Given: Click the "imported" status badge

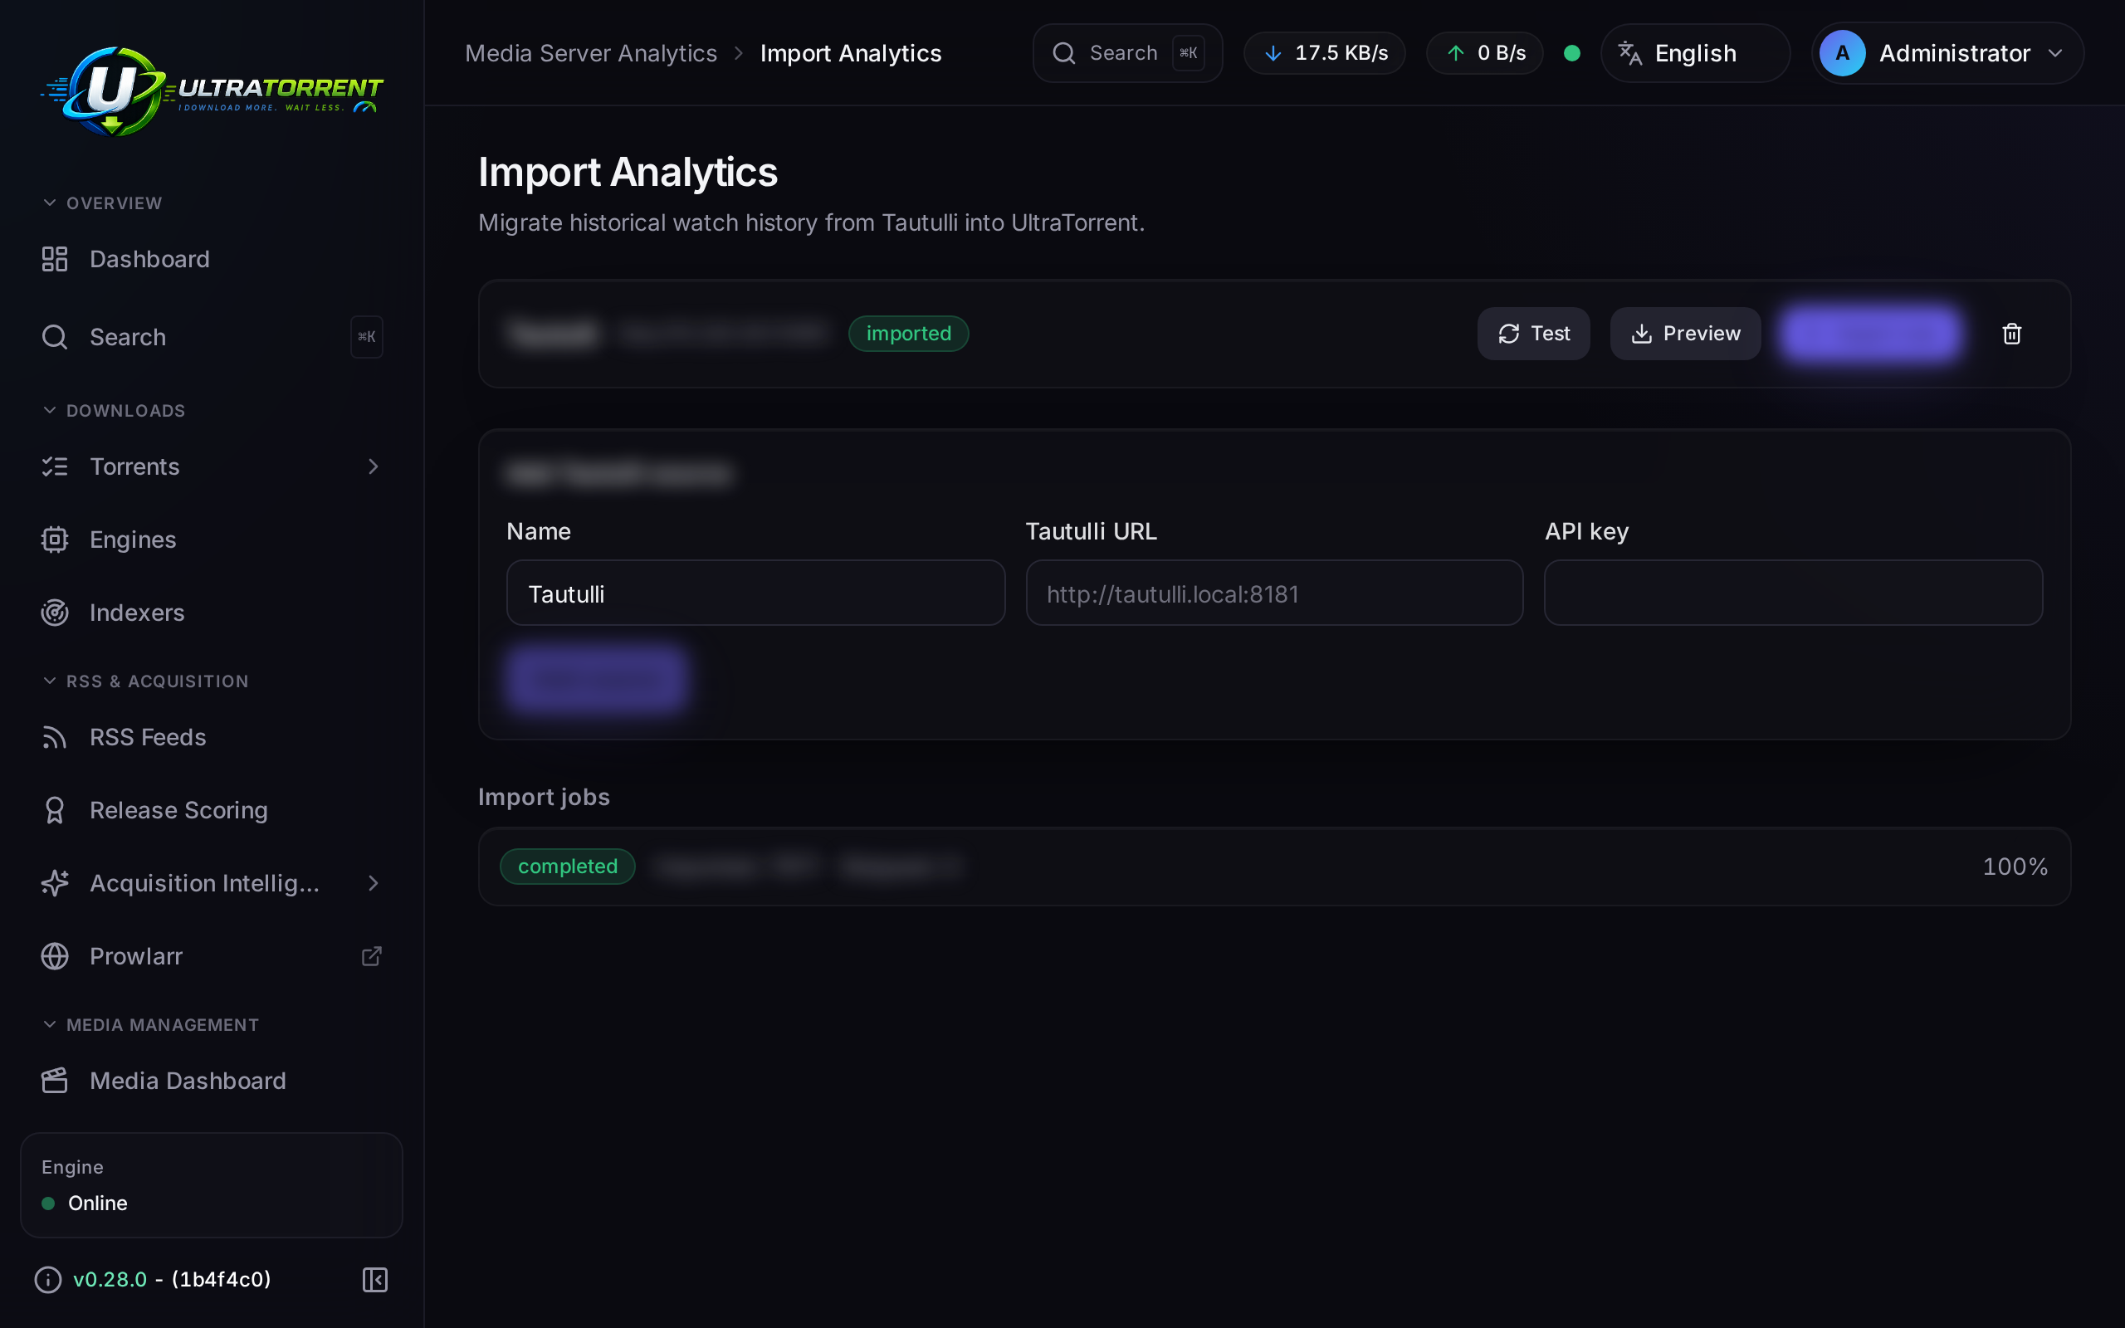Looking at the screenshot, I should tap(908, 334).
